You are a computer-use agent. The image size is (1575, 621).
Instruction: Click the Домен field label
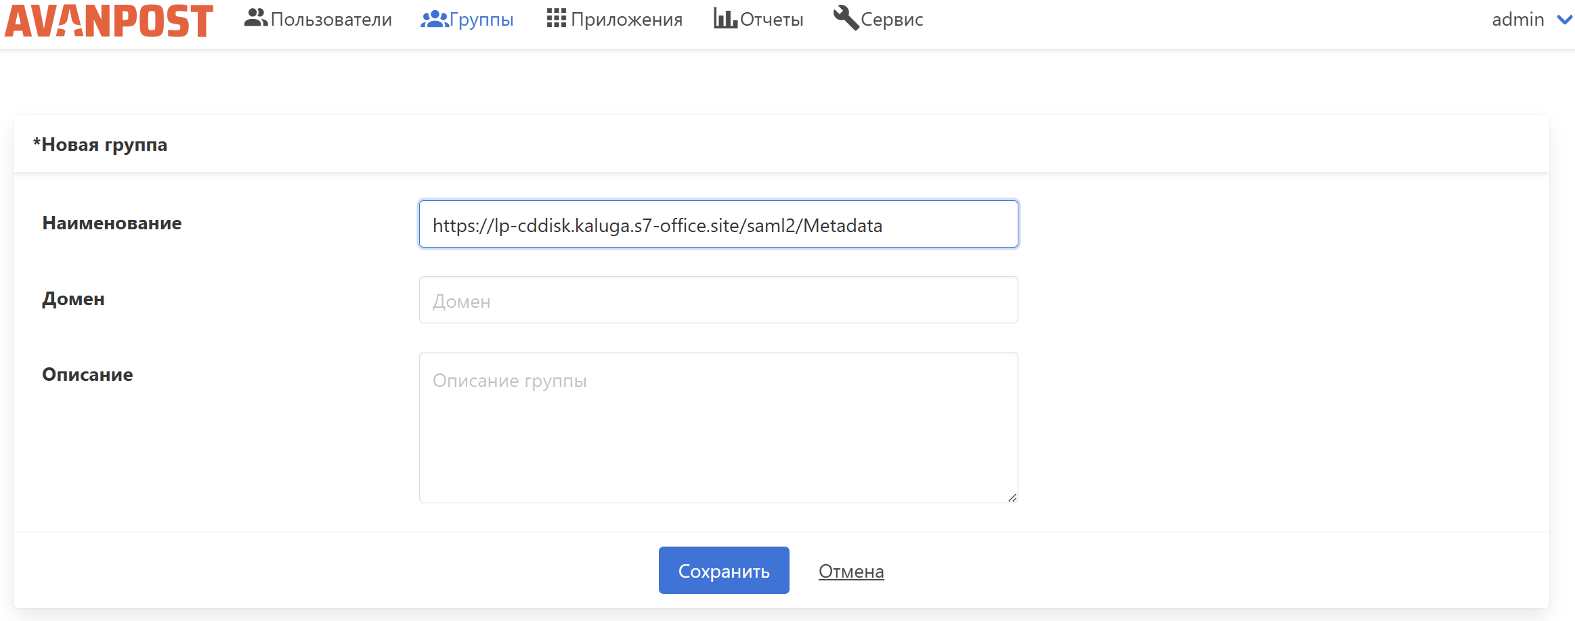[73, 300]
